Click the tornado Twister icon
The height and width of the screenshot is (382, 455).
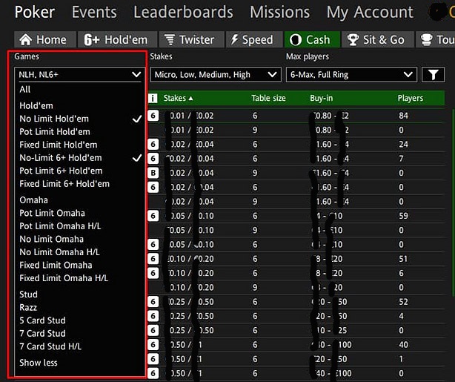click(x=170, y=40)
